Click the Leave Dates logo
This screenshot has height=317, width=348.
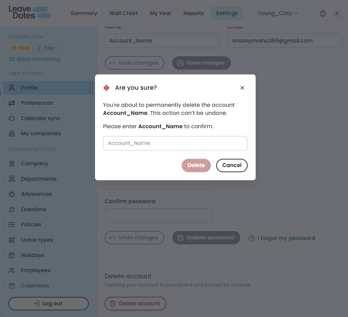30,12
